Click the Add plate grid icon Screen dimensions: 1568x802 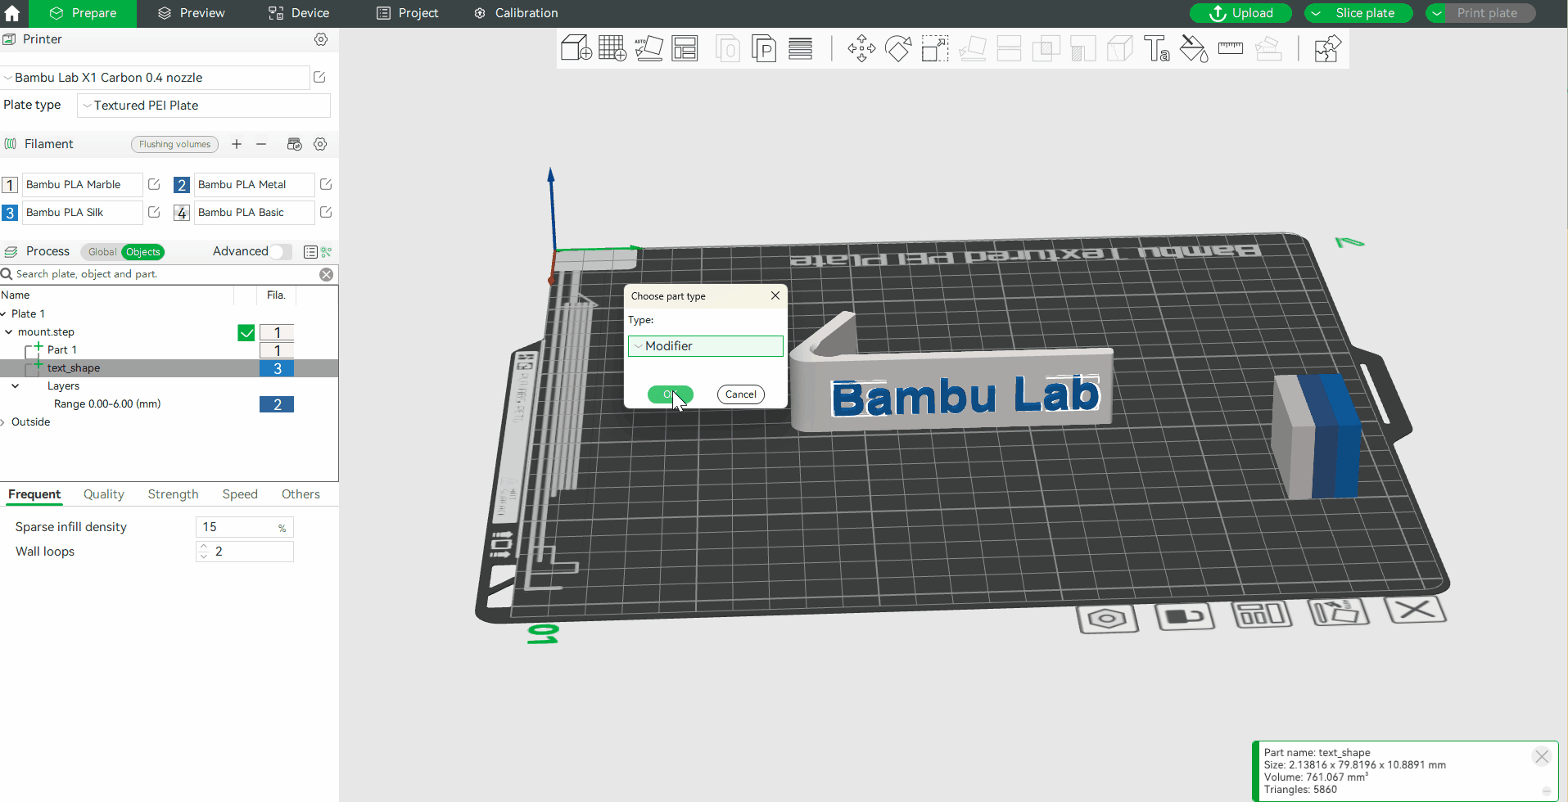[x=612, y=48]
